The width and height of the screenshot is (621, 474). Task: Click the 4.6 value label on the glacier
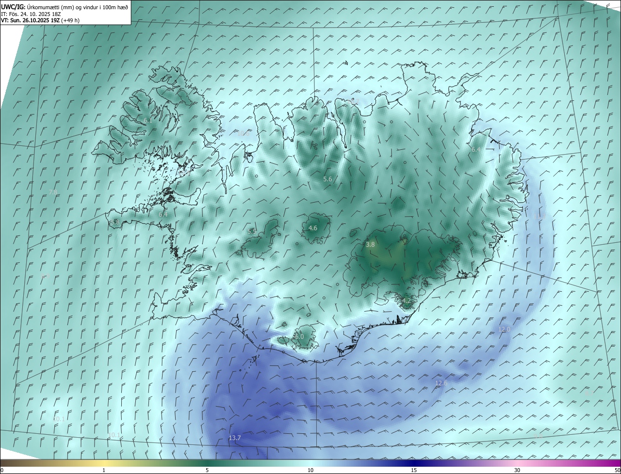pyautogui.click(x=313, y=228)
